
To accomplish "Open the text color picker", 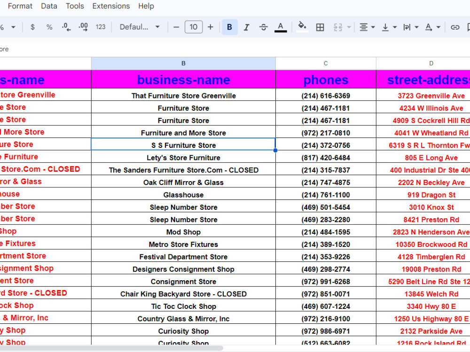I will tap(281, 27).
